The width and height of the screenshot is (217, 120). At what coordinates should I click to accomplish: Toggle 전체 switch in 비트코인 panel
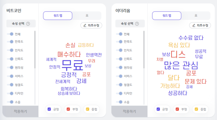(x=10, y=34)
